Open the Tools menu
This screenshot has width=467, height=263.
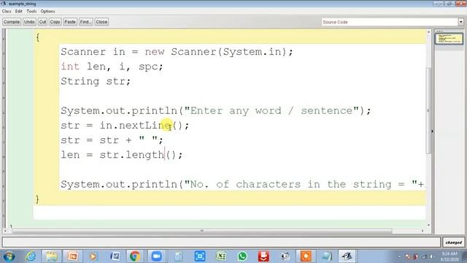coord(31,12)
